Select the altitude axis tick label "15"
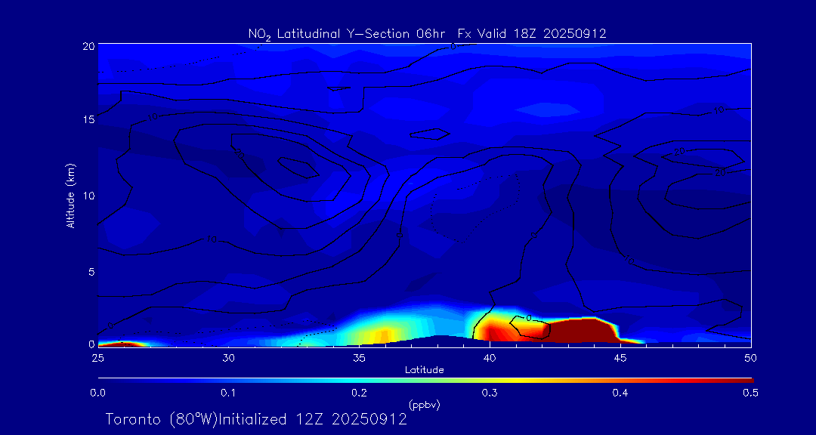 (89, 119)
